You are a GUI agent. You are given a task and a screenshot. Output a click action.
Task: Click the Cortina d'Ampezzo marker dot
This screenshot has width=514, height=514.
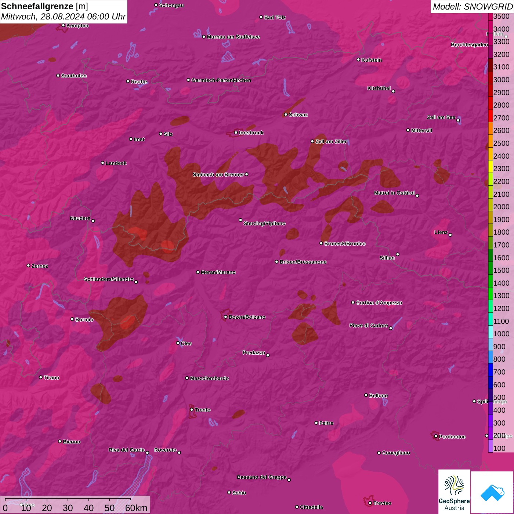(353, 303)
